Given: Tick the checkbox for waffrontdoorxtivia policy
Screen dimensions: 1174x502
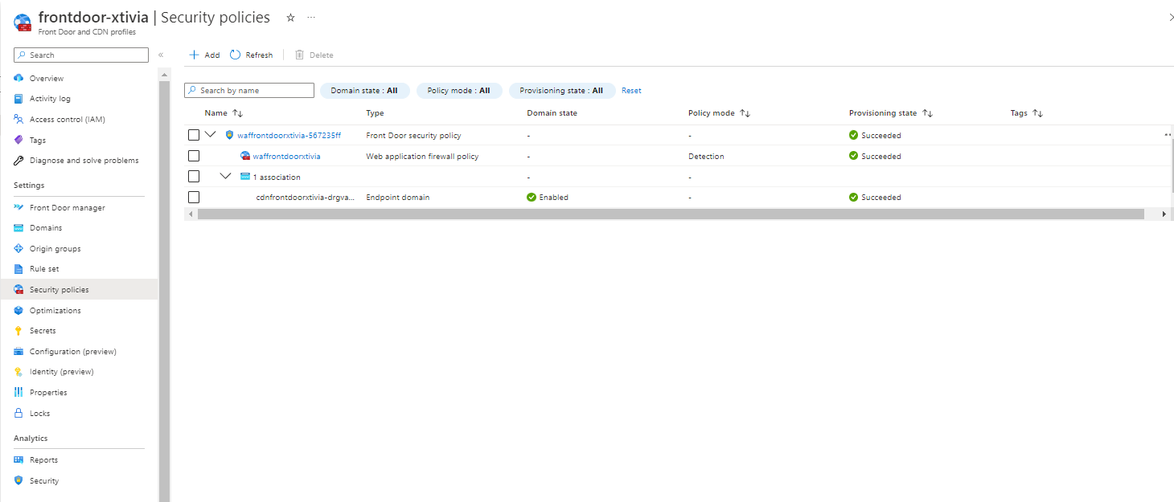Looking at the screenshot, I should tap(194, 156).
